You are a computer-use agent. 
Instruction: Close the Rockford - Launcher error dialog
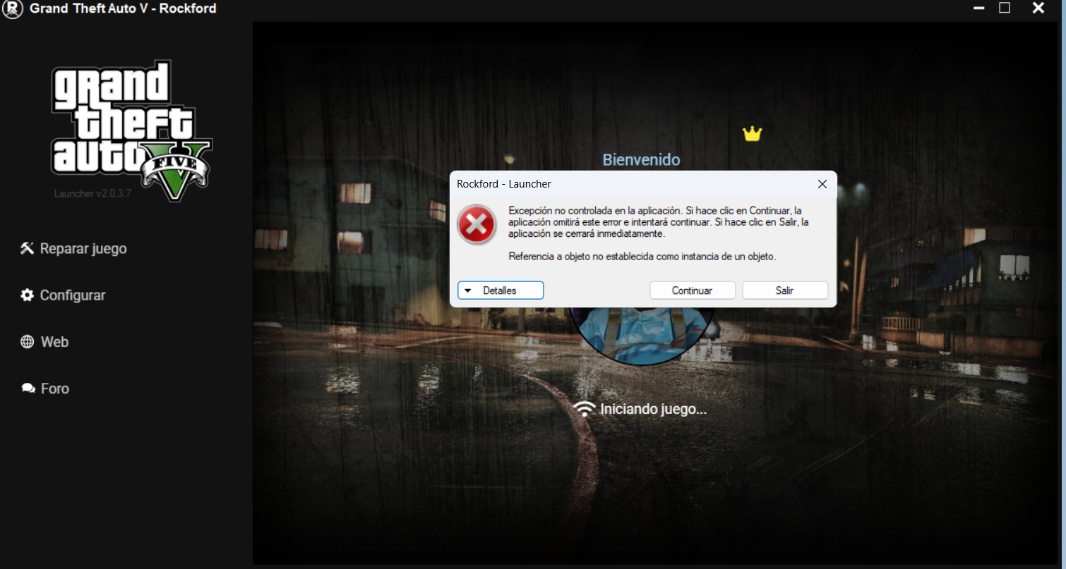pyautogui.click(x=822, y=184)
